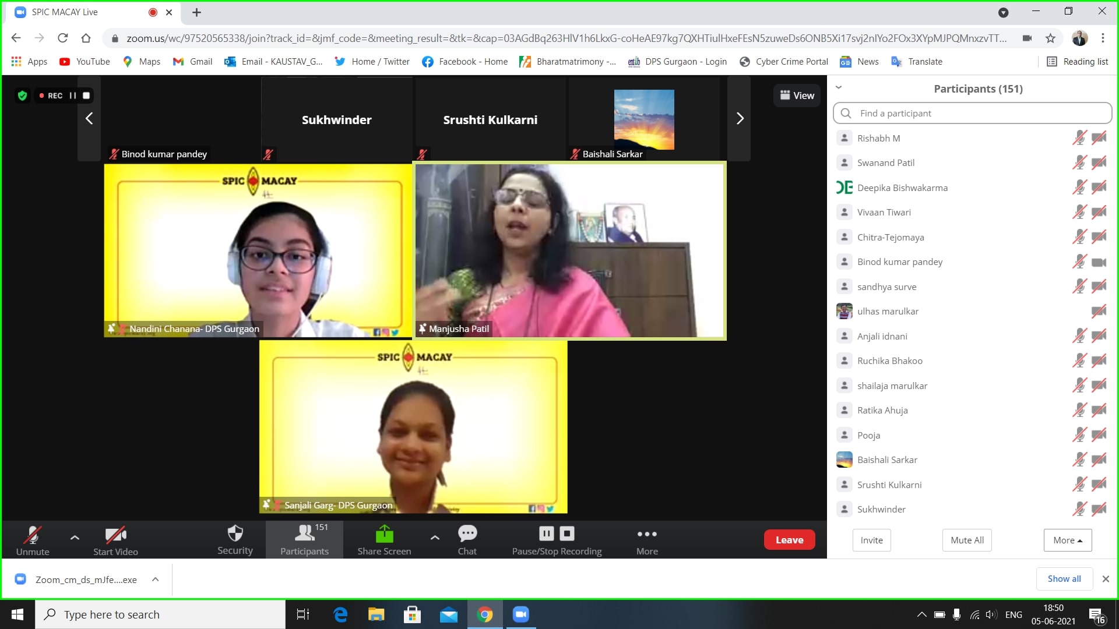Viewport: 1119px width, 629px height.
Task: Open the Chat speech bubble
Action: pyautogui.click(x=467, y=533)
